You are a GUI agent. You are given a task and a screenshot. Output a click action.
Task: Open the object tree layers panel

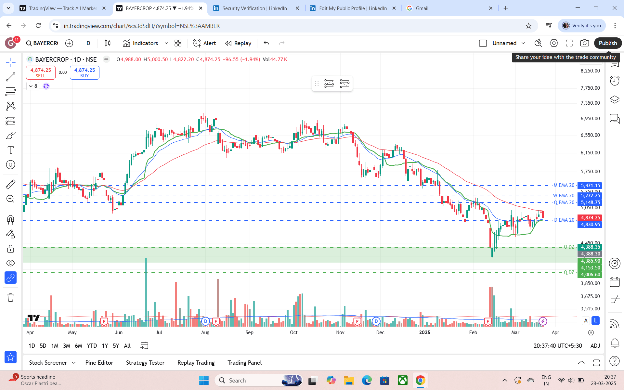click(x=615, y=99)
